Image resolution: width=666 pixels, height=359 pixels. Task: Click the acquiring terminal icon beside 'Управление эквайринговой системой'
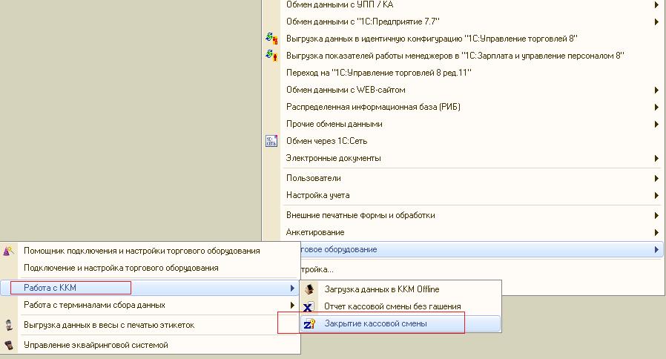pos(8,345)
